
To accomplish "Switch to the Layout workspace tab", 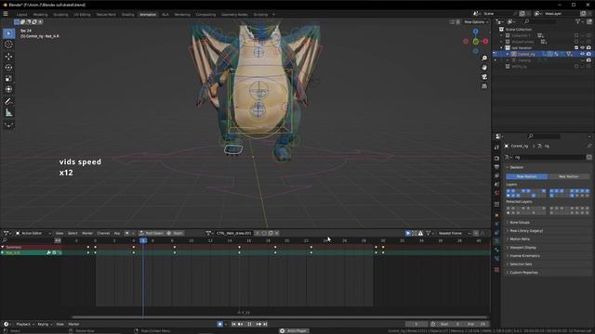I will tap(22, 15).
